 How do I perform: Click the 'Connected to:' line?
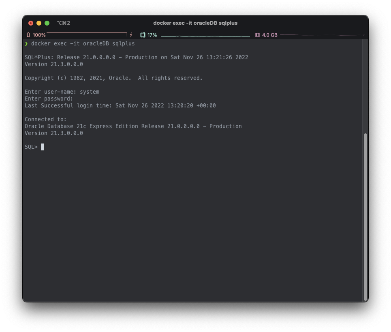coord(46,120)
